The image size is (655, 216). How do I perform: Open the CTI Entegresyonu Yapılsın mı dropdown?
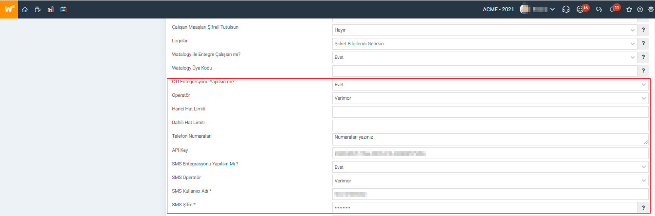[490, 85]
